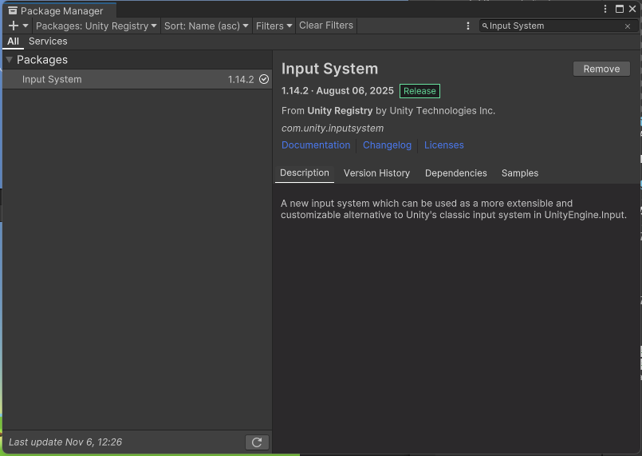
Task: Open the Licenses link
Action: 444,145
